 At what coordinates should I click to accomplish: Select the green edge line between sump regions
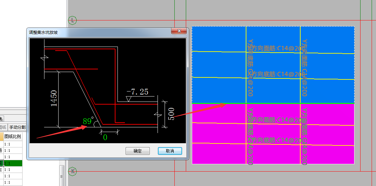[273, 103]
